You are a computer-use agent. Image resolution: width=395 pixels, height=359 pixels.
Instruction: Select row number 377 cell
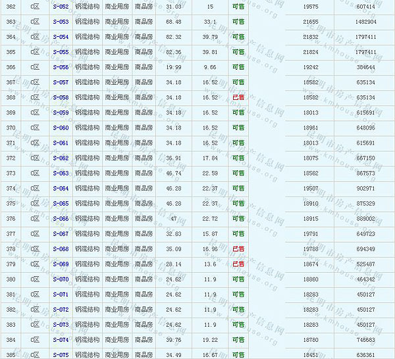click(x=11, y=234)
